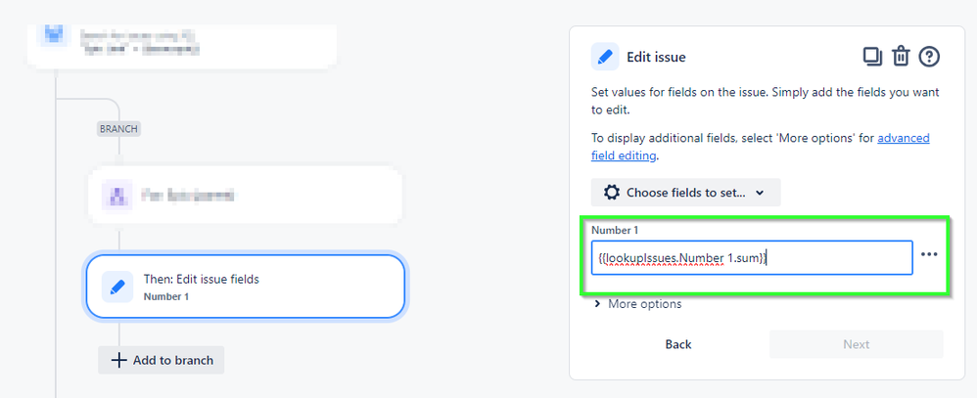
Task: Click plus icon on Add to branch
Action: point(118,360)
